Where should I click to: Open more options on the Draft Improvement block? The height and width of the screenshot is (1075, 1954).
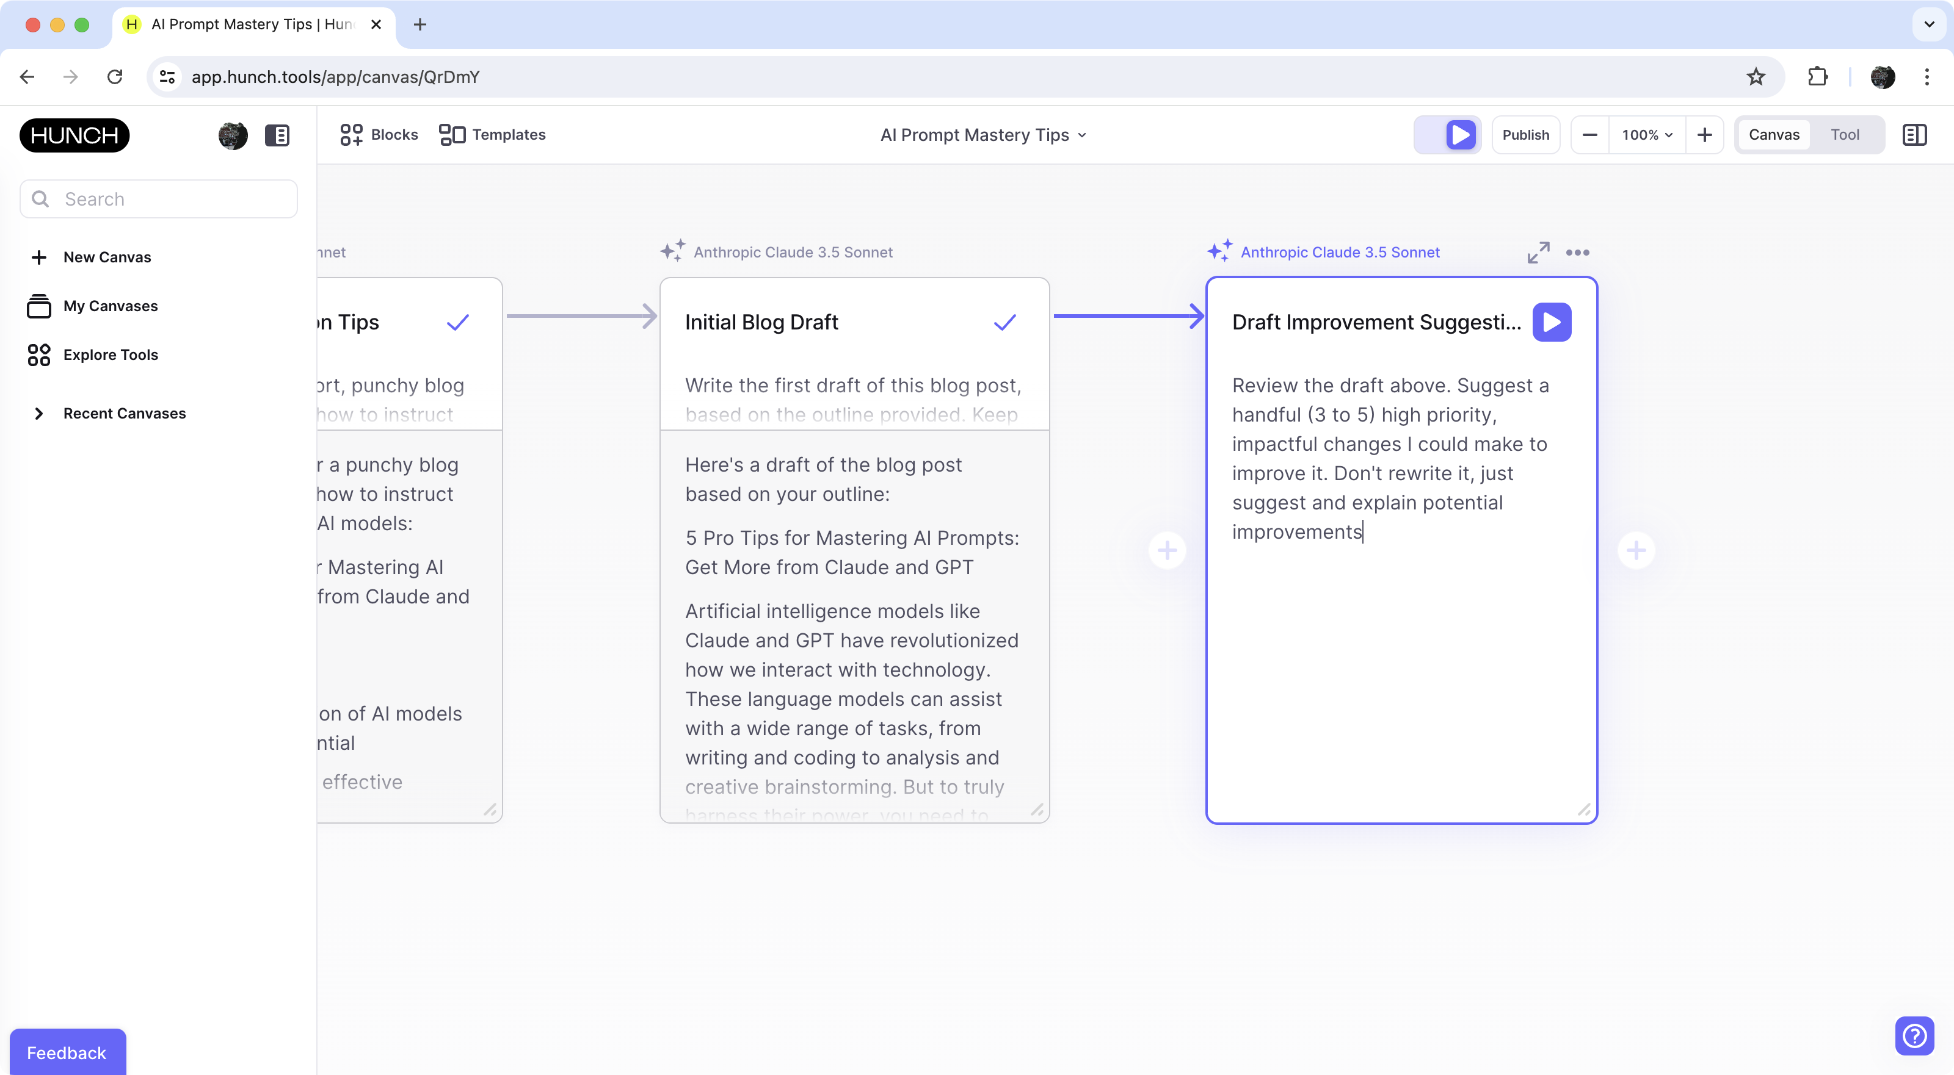(1578, 253)
